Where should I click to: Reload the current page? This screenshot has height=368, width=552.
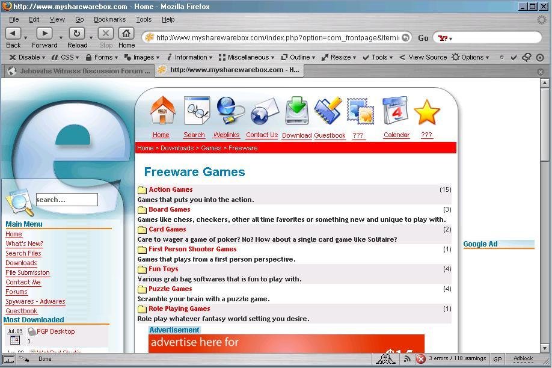77,34
